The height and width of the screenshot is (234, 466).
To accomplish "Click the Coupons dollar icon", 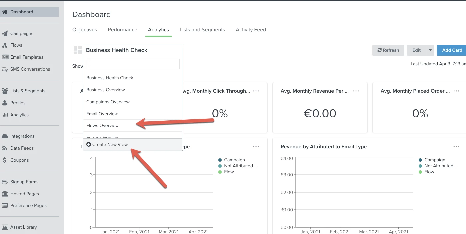I will point(5,160).
